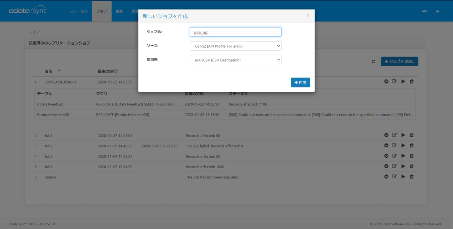Click 'Records affected: 1000' status for Job4
This screenshot has height=229, width=453.
tap(205, 167)
